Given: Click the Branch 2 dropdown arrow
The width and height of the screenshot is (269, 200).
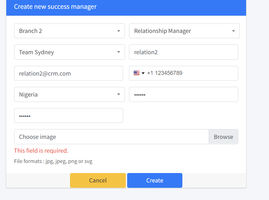Looking at the screenshot, I should [119, 31].
